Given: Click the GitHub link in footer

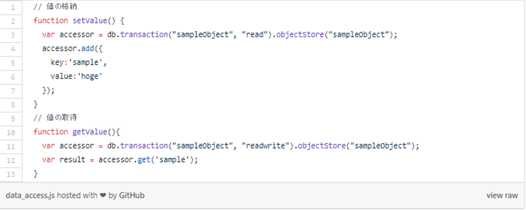Looking at the screenshot, I should tap(131, 195).
